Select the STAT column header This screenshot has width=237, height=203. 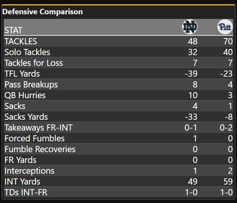[x=13, y=30]
